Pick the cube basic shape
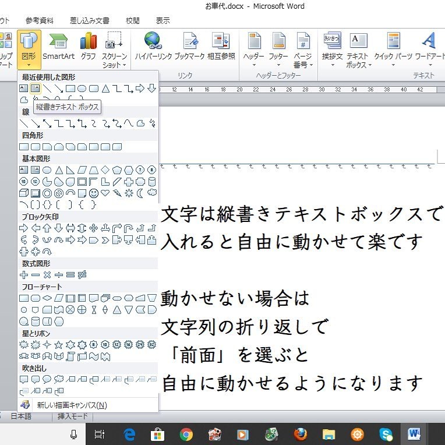This screenshot has height=445, width=445. 23,193
